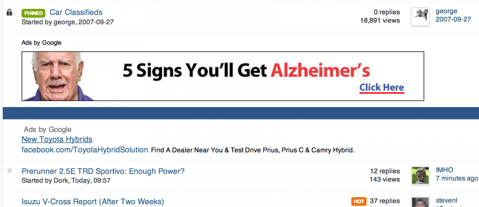Jump to post from 7 minutes ago
The height and width of the screenshot is (207, 479).
click(457, 178)
